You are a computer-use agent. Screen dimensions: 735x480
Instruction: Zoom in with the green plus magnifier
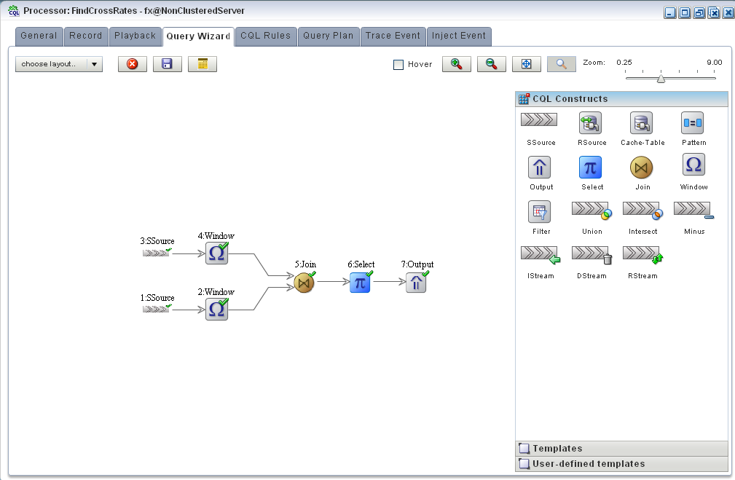click(x=457, y=64)
